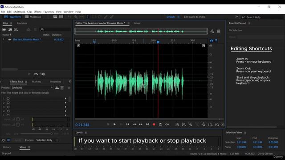The height and width of the screenshot is (160, 285).
Task: Open the Presets dropdown
Action: pos(32,88)
